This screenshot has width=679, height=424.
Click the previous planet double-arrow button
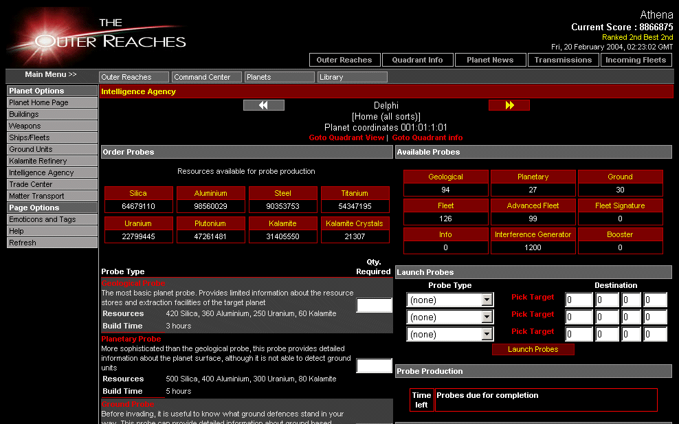click(263, 105)
